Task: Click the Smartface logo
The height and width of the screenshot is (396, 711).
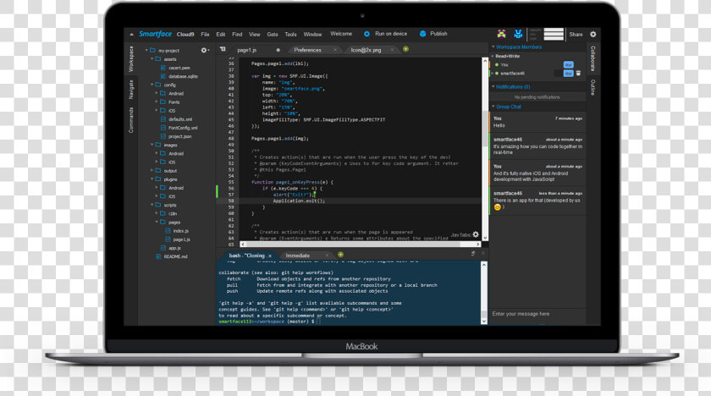Action: 155,34
